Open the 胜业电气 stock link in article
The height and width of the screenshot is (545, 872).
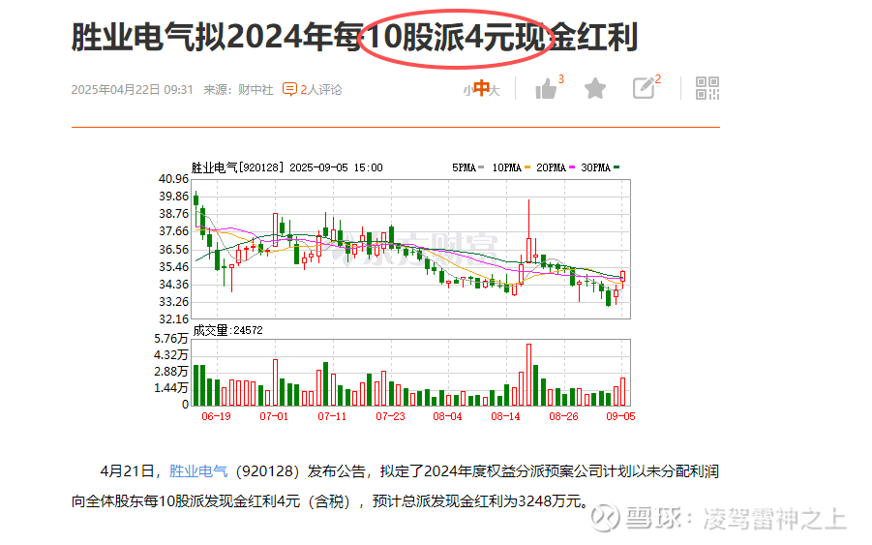(x=198, y=471)
